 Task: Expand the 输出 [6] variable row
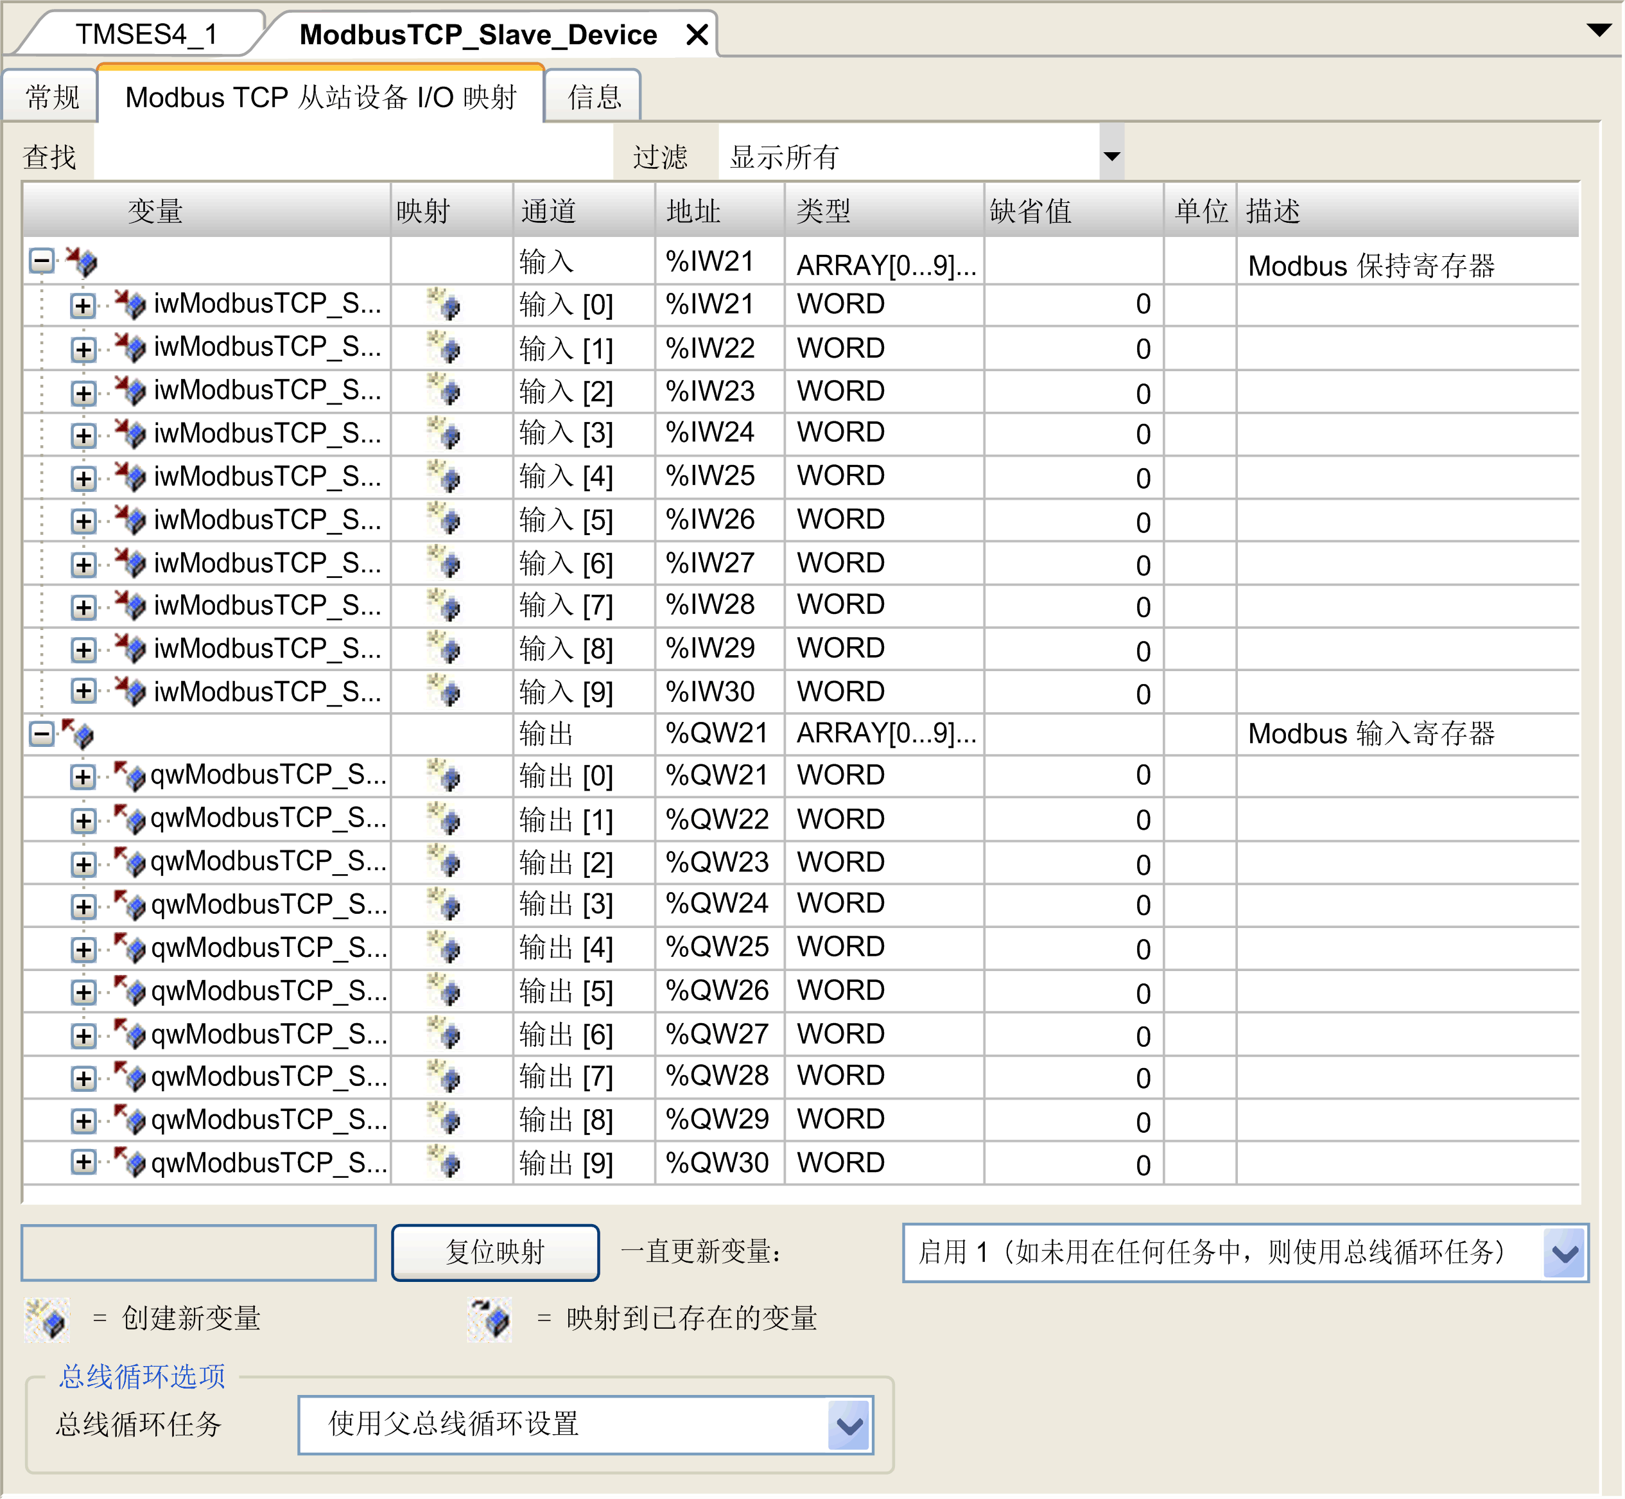[82, 1035]
